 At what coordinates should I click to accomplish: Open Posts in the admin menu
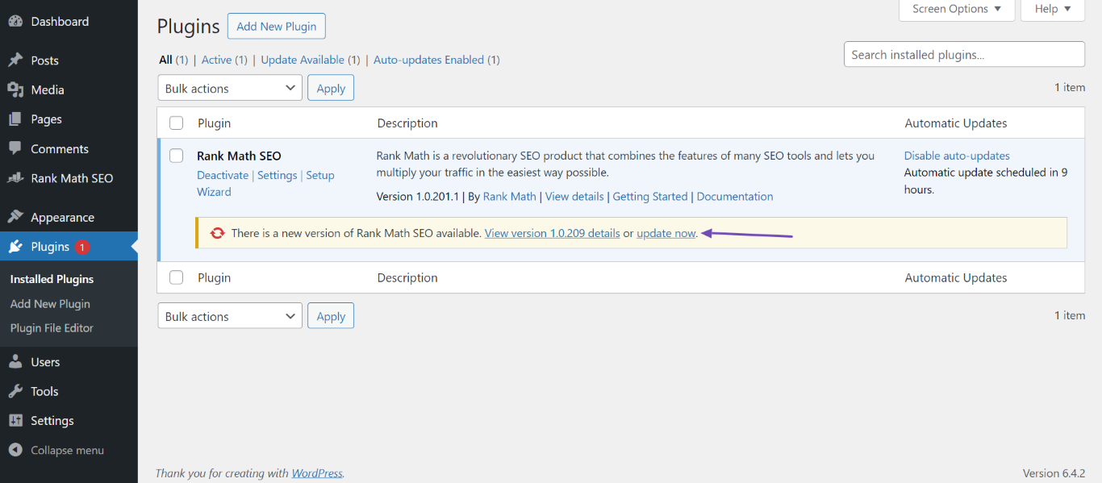(x=45, y=60)
